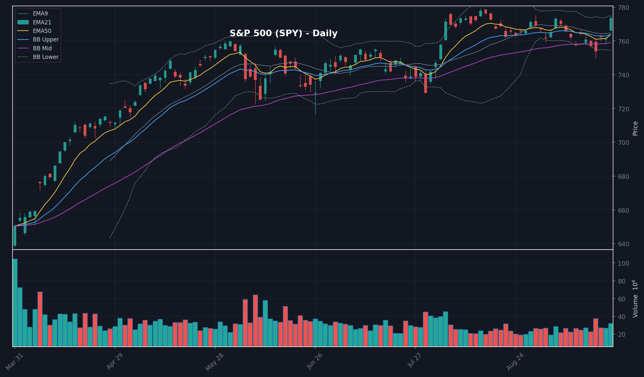Click the 740 price axis tick
The image size is (644, 377).
point(624,75)
